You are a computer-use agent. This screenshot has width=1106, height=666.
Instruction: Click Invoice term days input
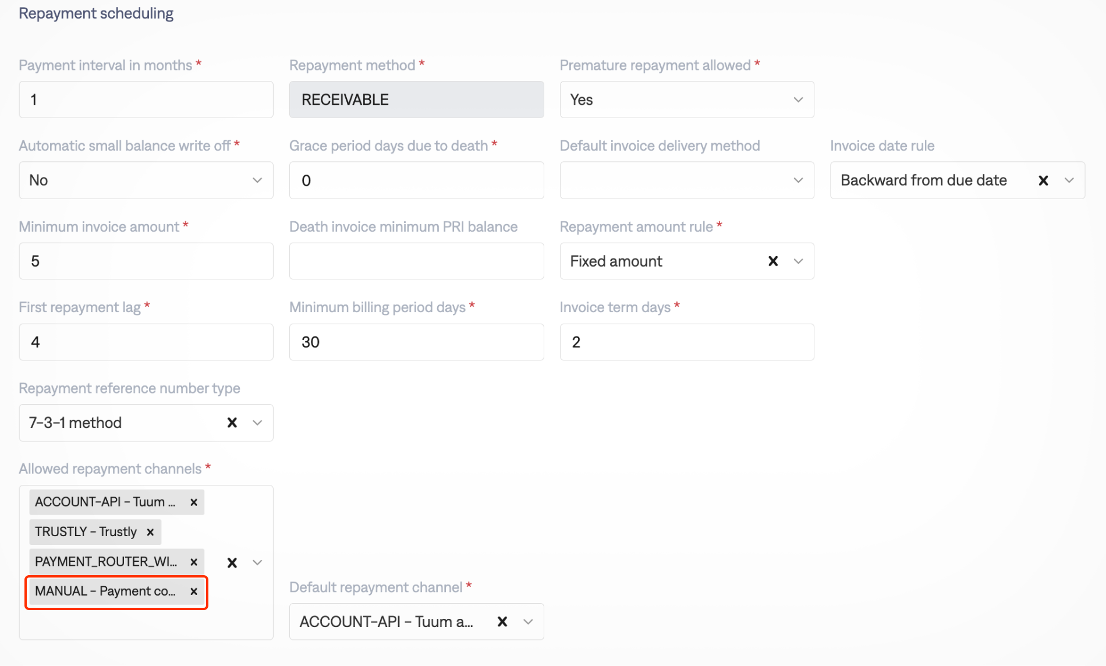686,342
